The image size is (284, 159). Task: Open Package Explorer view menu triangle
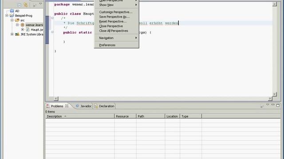pyautogui.click(x=40, y=4)
